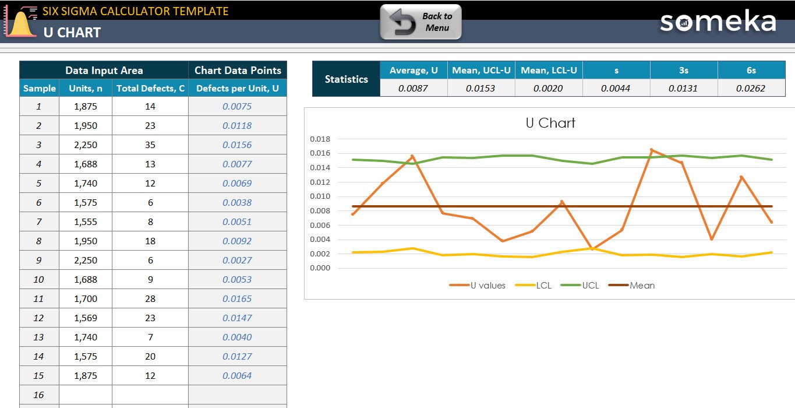This screenshot has height=408, width=795.
Task: Click Total Defects cell for sample 15
Action: point(150,376)
